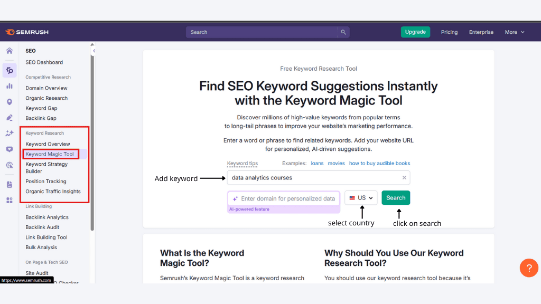Open the More dropdown menu

pyautogui.click(x=515, y=32)
